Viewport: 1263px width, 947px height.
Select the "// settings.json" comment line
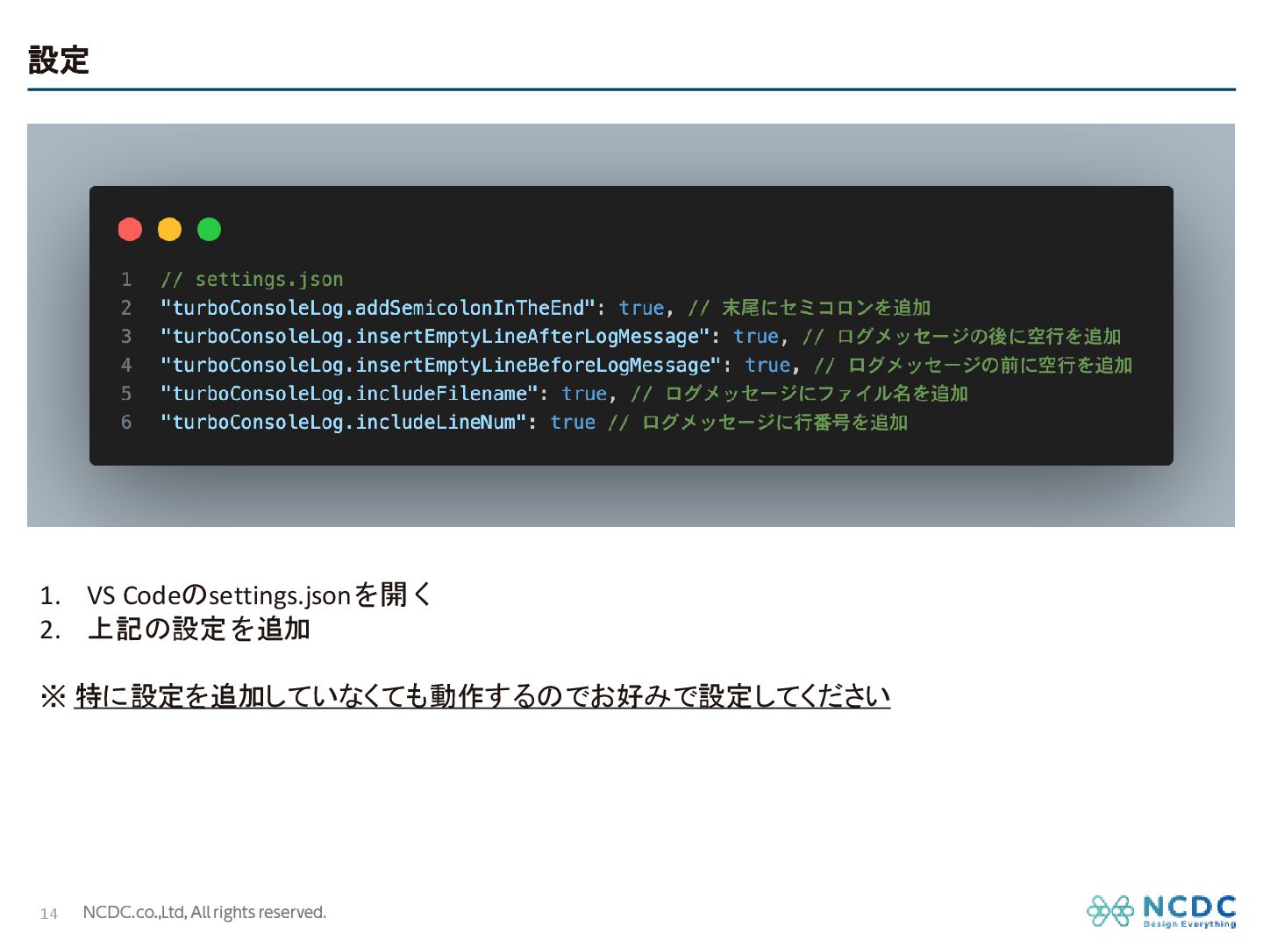pos(252,280)
